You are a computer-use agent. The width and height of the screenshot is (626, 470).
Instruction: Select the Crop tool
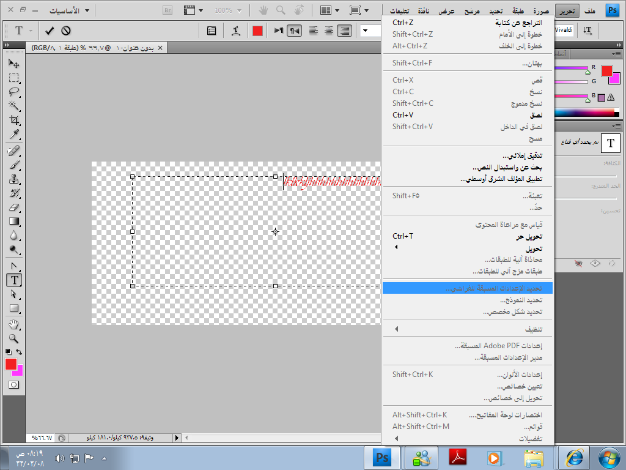coord(13,121)
